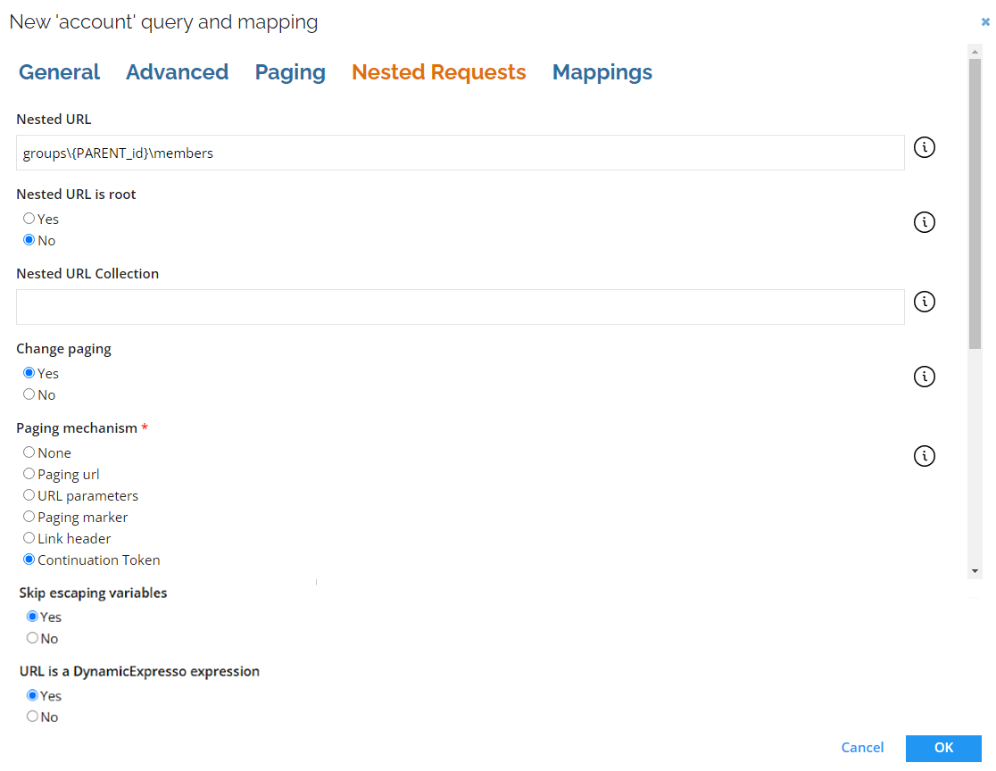The image size is (996, 771).
Task: Close the dialog with the X icon
Action: coord(985,22)
